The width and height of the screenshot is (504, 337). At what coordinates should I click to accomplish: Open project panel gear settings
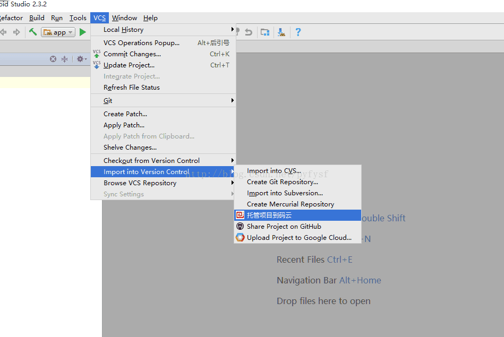point(81,59)
